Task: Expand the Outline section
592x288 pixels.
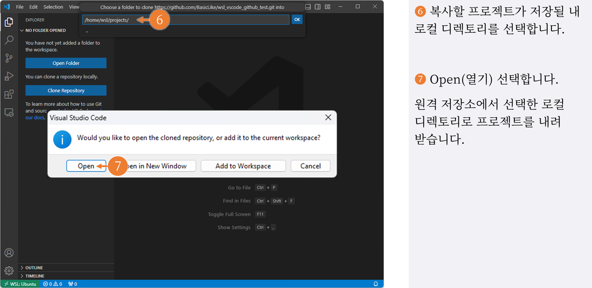Action: point(66,268)
